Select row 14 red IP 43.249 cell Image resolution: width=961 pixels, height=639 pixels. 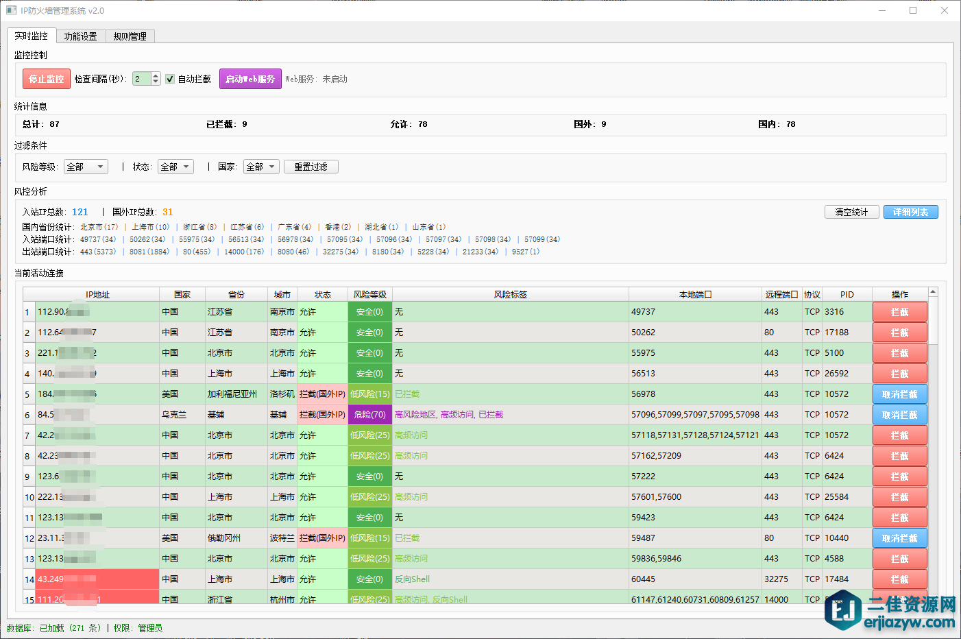(97, 579)
